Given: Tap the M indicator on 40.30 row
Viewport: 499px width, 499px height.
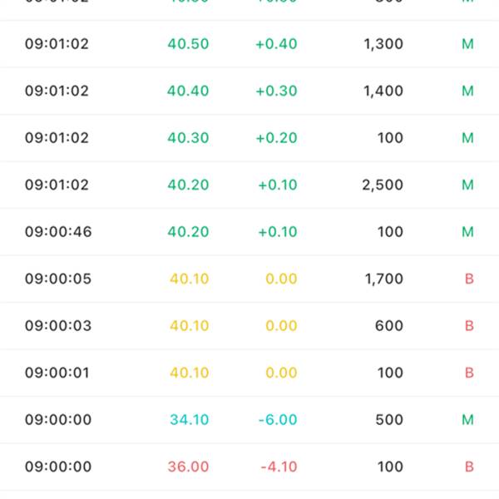Looking at the screenshot, I should (x=467, y=138).
